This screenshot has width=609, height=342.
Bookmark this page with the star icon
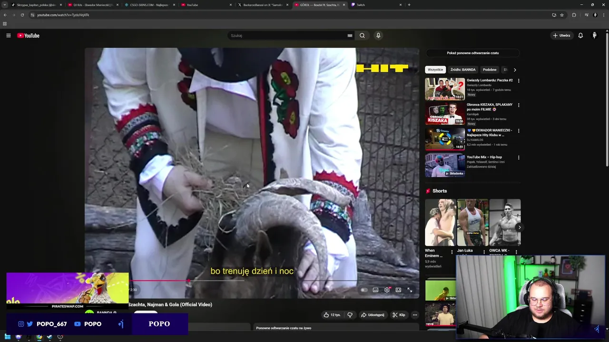(x=562, y=15)
